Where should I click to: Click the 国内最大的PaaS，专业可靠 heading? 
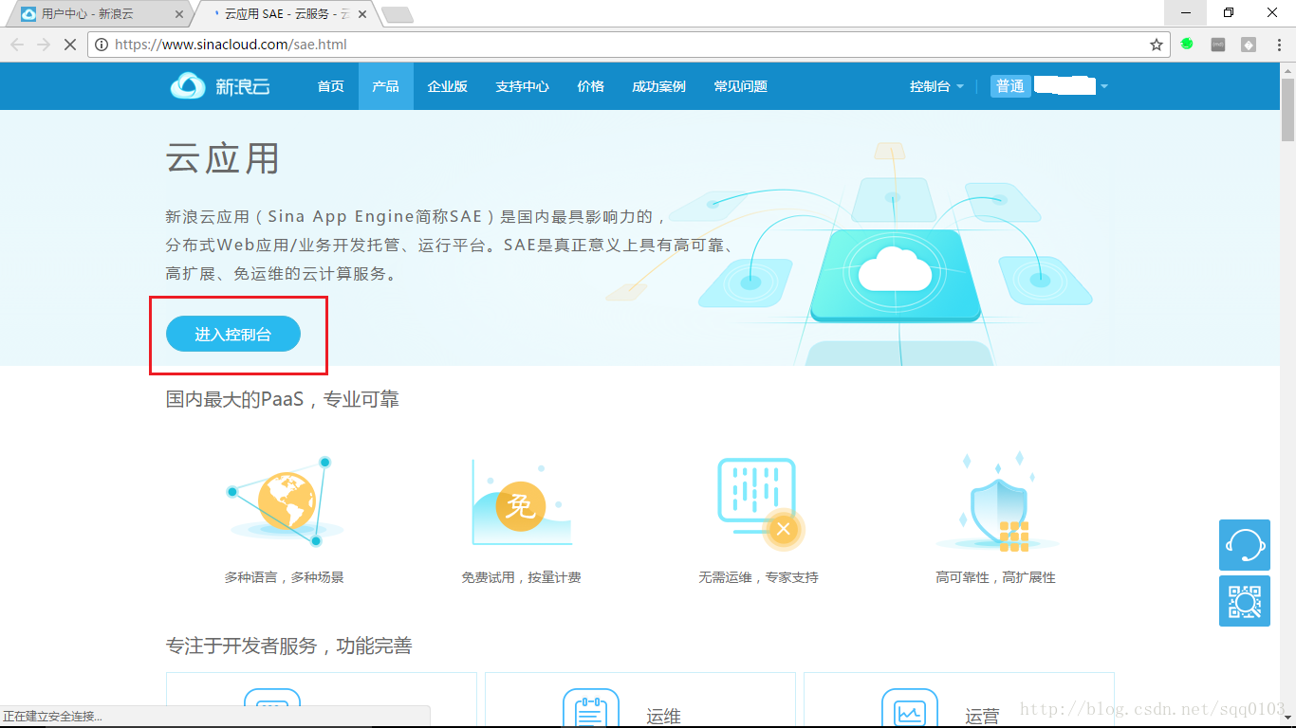(x=283, y=399)
